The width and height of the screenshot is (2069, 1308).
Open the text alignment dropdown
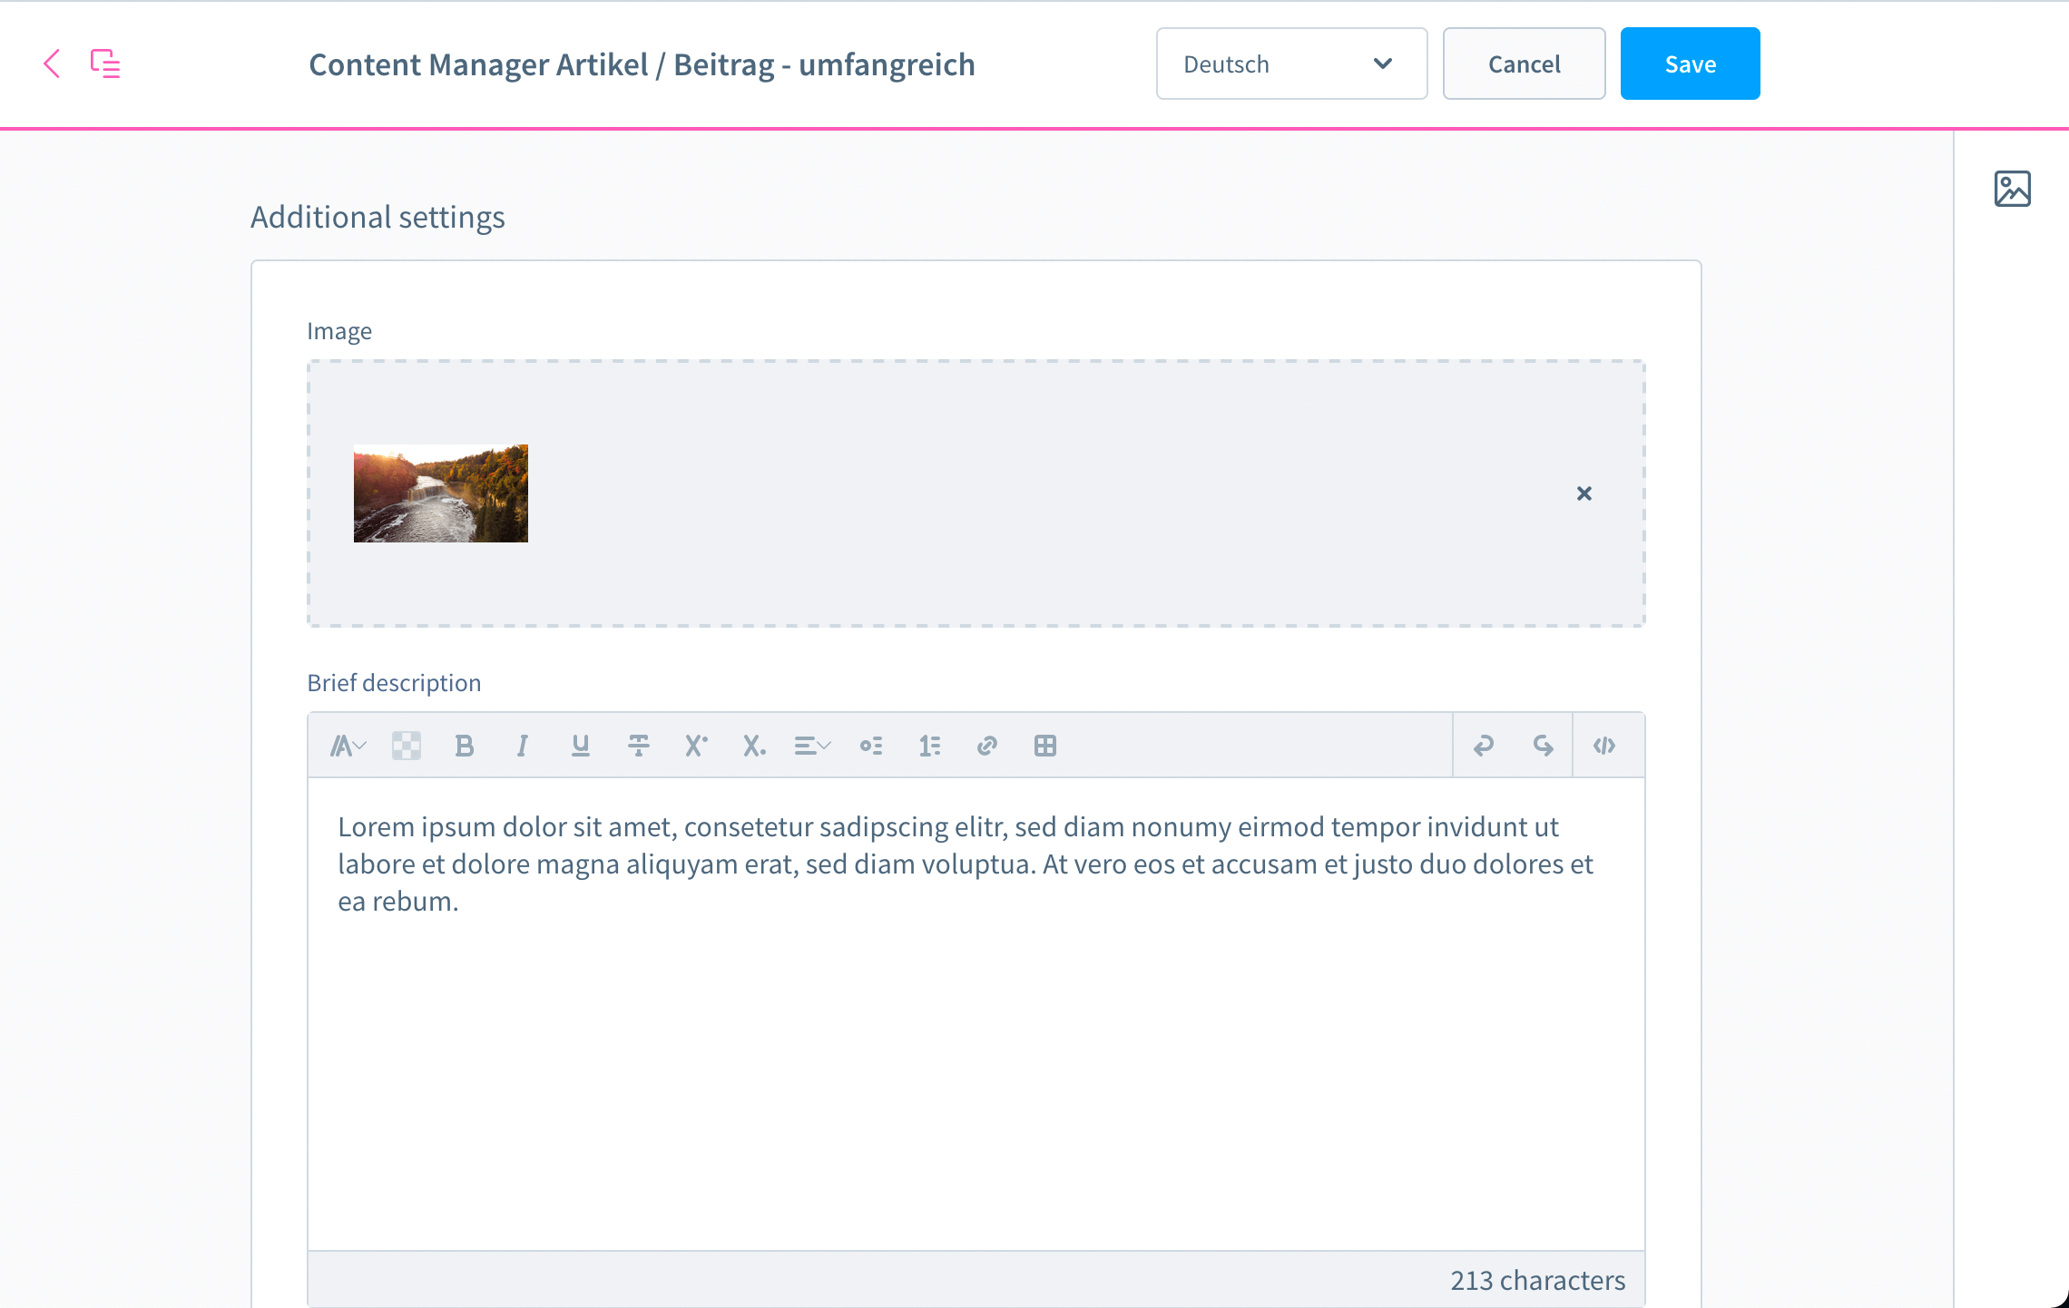[812, 746]
